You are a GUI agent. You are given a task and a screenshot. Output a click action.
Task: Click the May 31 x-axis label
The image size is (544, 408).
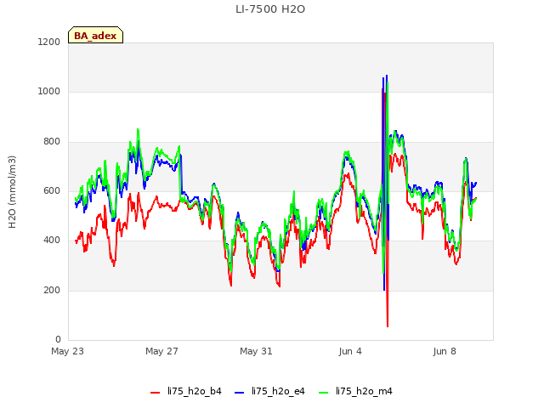[256, 351]
